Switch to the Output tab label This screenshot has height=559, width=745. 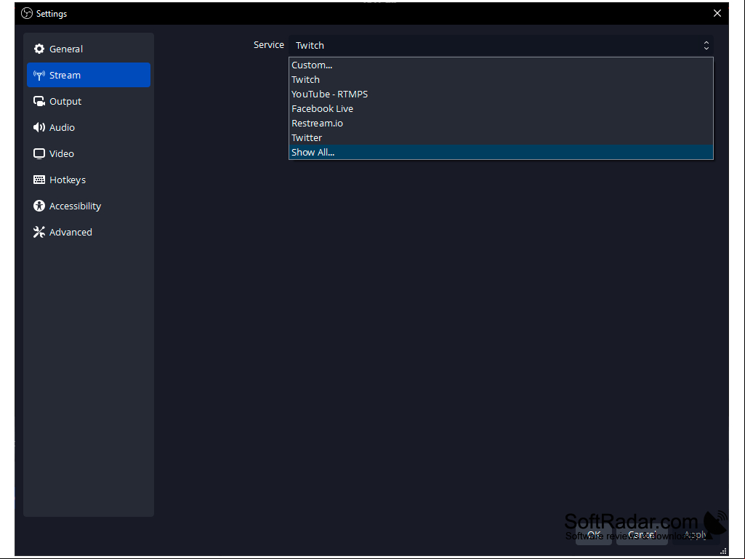tap(65, 101)
